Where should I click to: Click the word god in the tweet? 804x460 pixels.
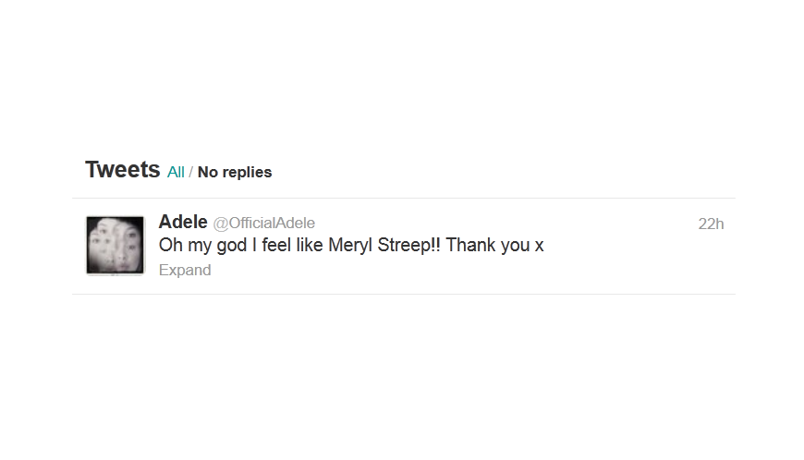[231, 246]
